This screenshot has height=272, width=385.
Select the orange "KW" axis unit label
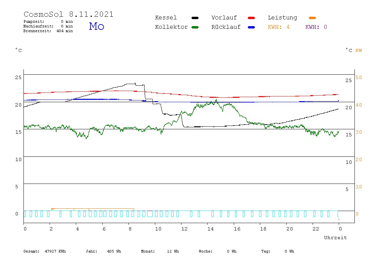[359, 51]
